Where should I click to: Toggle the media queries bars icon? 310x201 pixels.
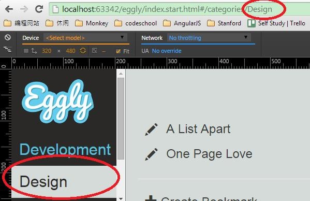[x=8, y=49]
